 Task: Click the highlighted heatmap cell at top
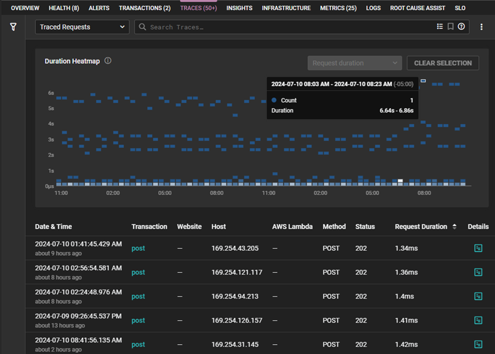423,81
